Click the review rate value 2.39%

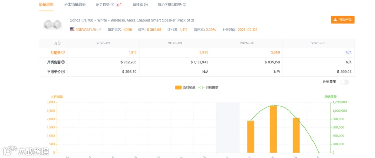click(210, 30)
